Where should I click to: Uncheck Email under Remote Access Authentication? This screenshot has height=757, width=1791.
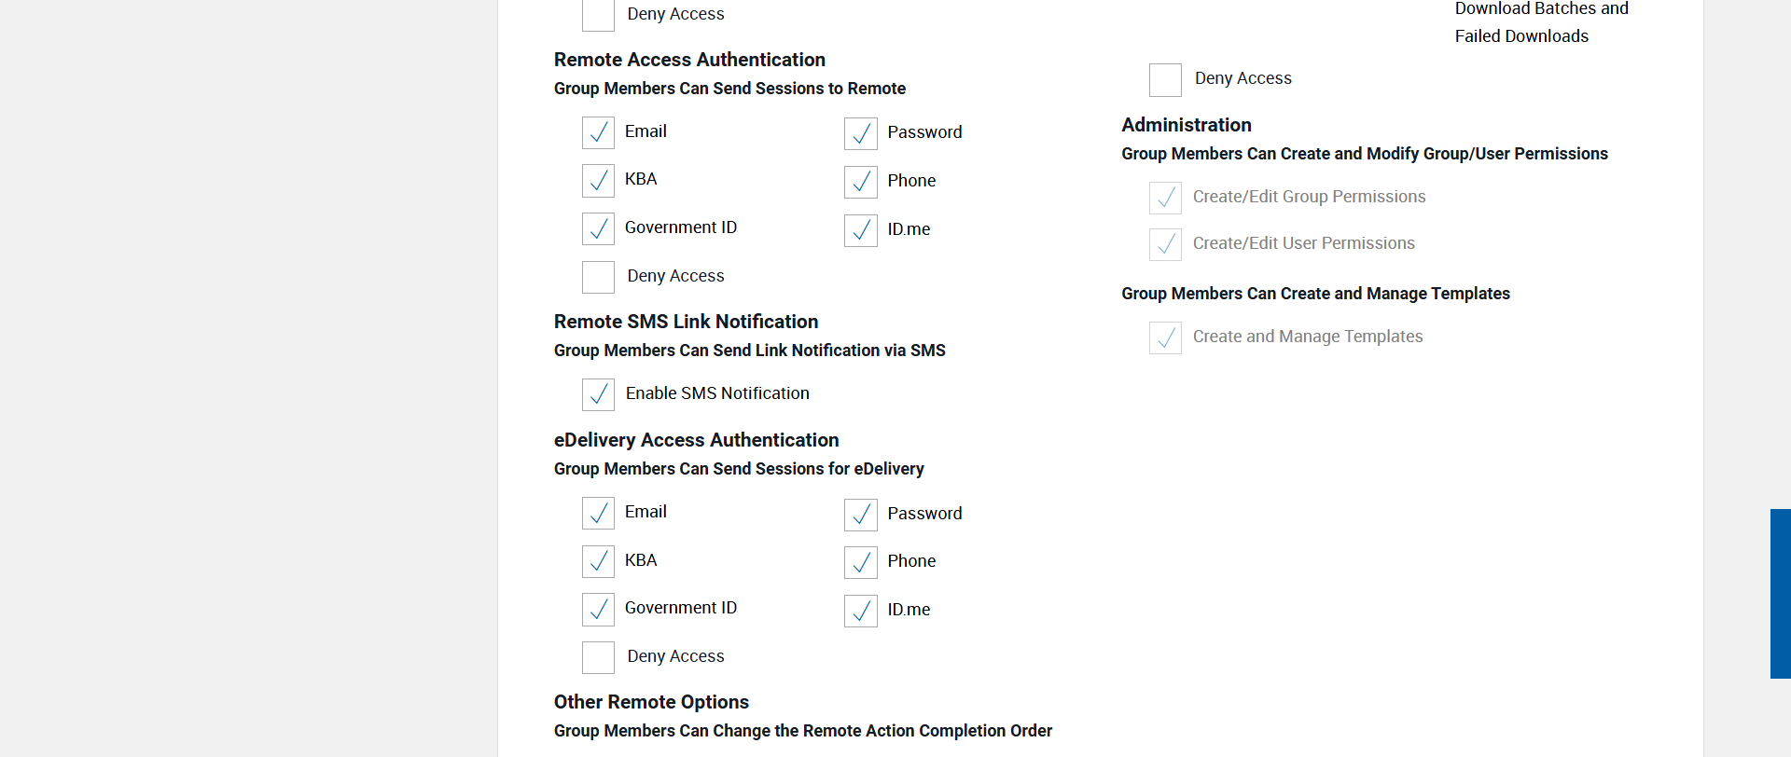pyautogui.click(x=598, y=132)
